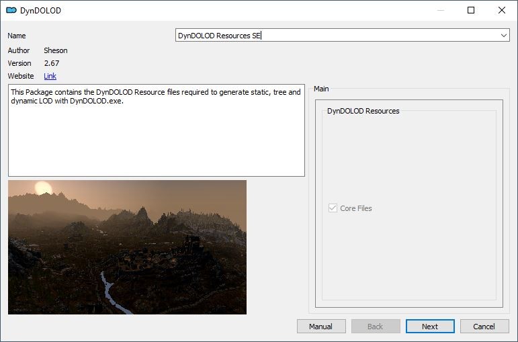
Task: Click the DynDOLOD Resources group label
Action: (363, 111)
